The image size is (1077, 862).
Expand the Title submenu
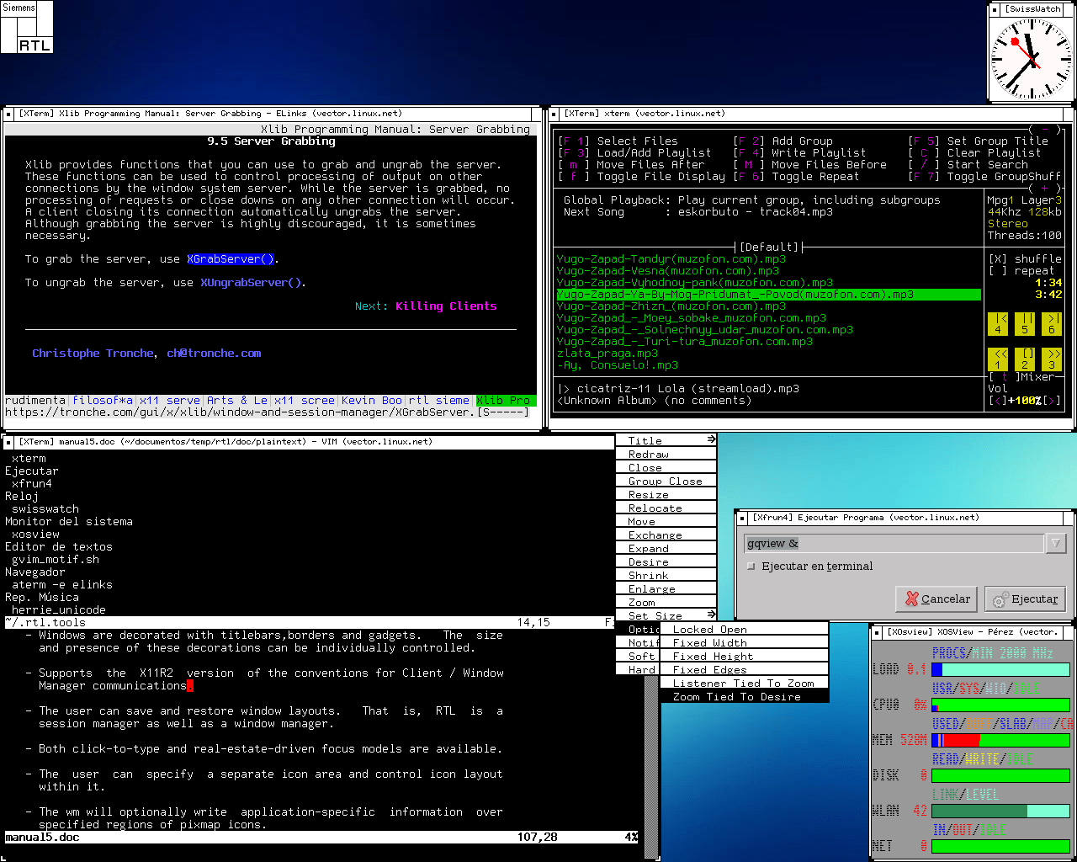click(x=666, y=440)
